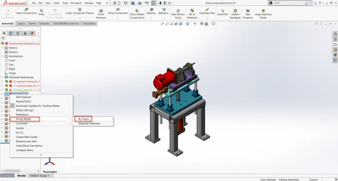Viewport: 338px width, 181px height.
Task: Open the Tools menu
Action: point(65,3)
